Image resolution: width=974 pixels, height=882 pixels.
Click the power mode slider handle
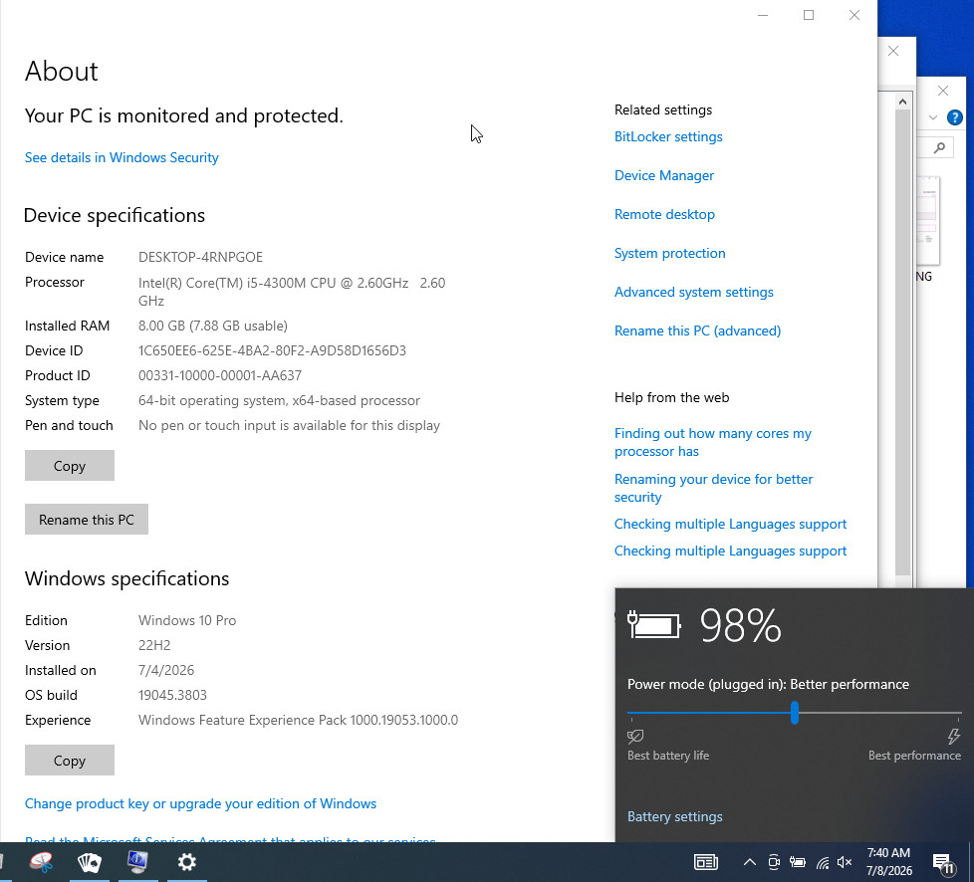point(795,713)
